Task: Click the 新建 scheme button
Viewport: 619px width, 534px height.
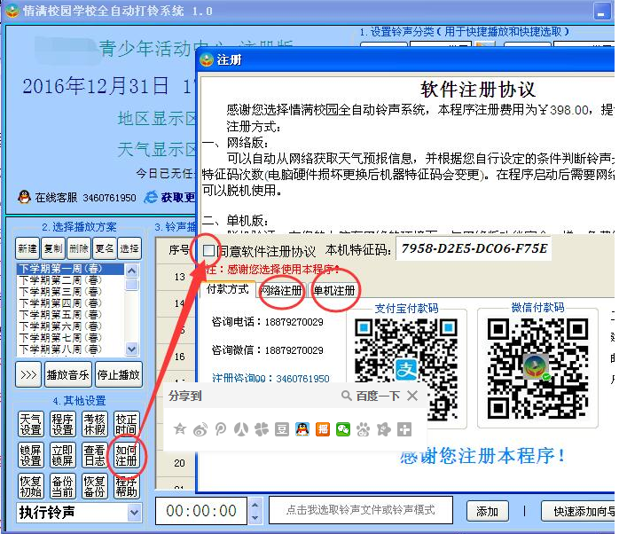Action: tap(27, 248)
